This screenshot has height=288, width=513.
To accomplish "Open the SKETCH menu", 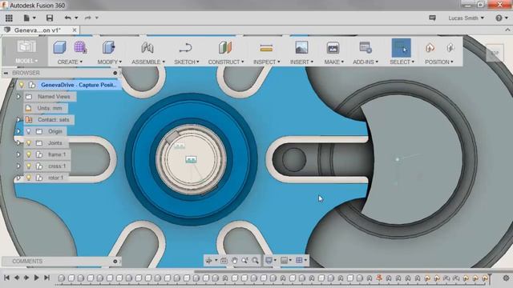I will click(187, 62).
